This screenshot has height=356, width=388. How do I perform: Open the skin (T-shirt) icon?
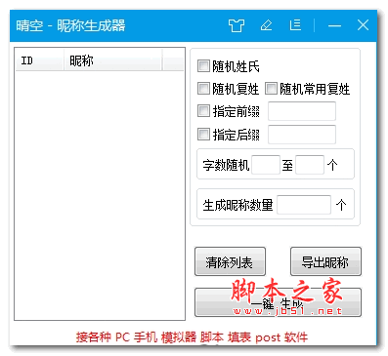click(237, 25)
